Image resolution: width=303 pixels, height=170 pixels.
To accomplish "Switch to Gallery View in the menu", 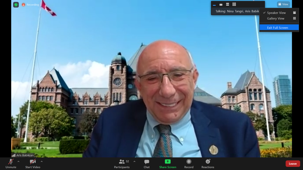I will click(x=276, y=18).
